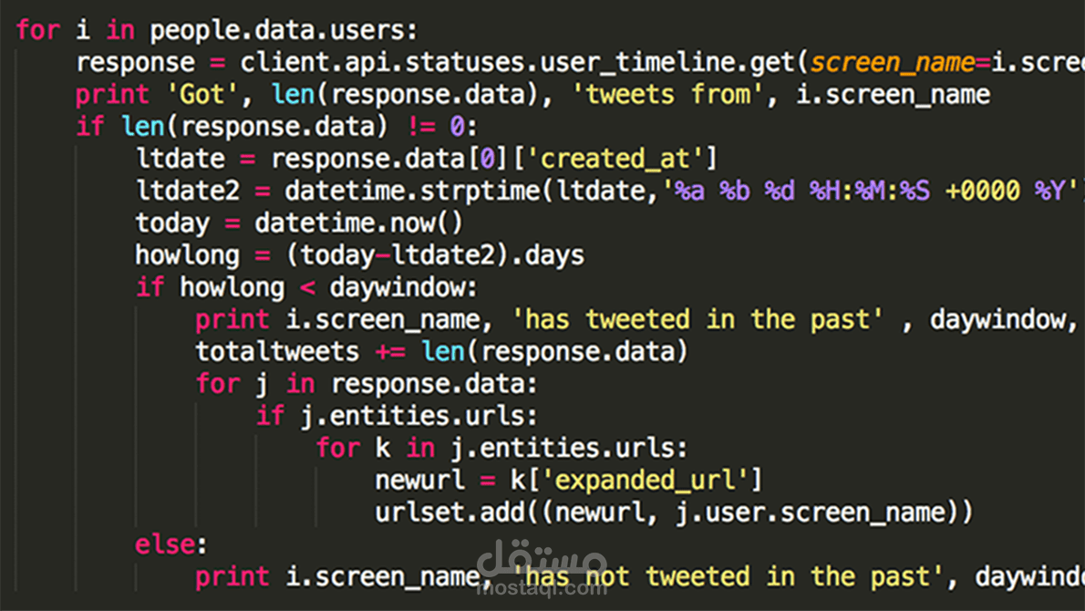Image resolution: width=1085 pixels, height=611 pixels.
Task: Click the string 'expanded_url'
Action: click(x=645, y=481)
